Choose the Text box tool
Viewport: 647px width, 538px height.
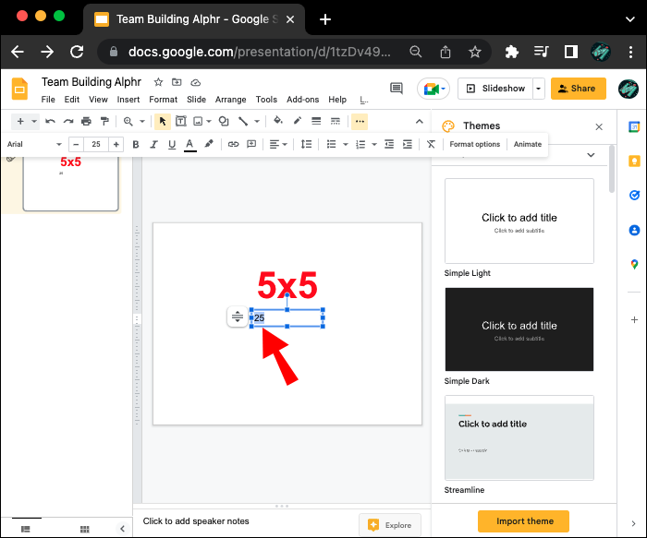[181, 121]
